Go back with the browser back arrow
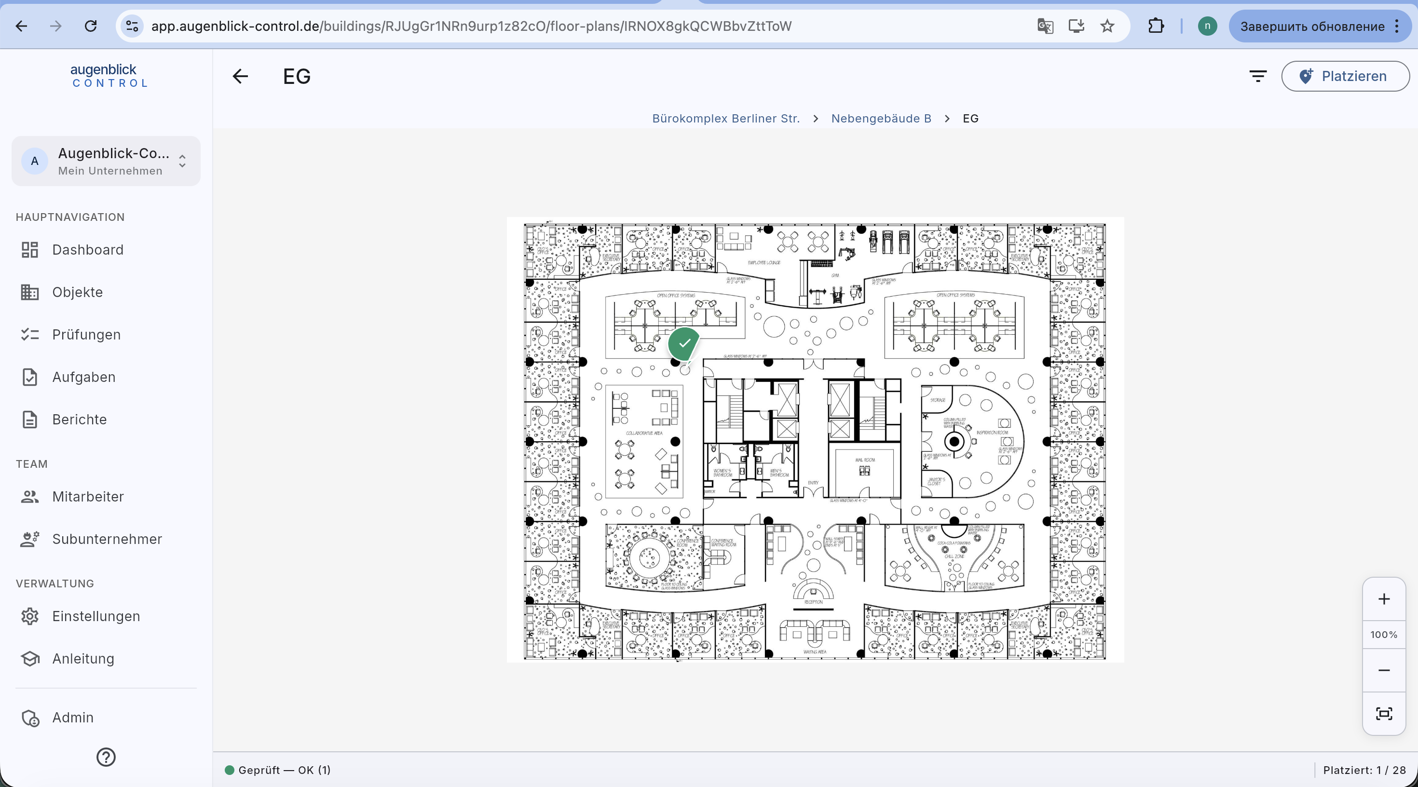This screenshot has height=787, width=1418. click(22, 26)
